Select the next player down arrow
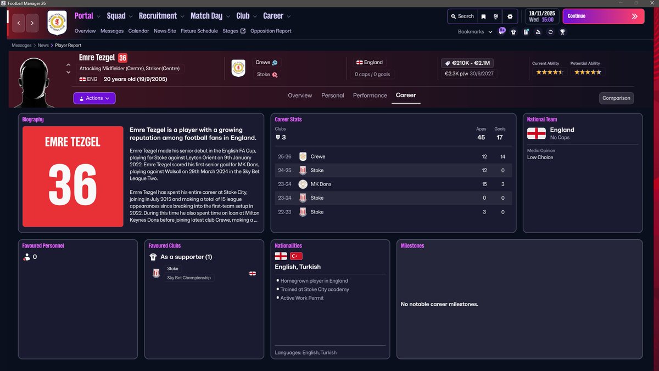 pyautogui.click(x=68, y=72)
